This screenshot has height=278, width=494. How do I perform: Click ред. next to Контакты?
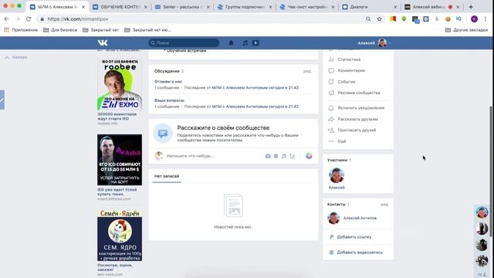pos(384,205)
